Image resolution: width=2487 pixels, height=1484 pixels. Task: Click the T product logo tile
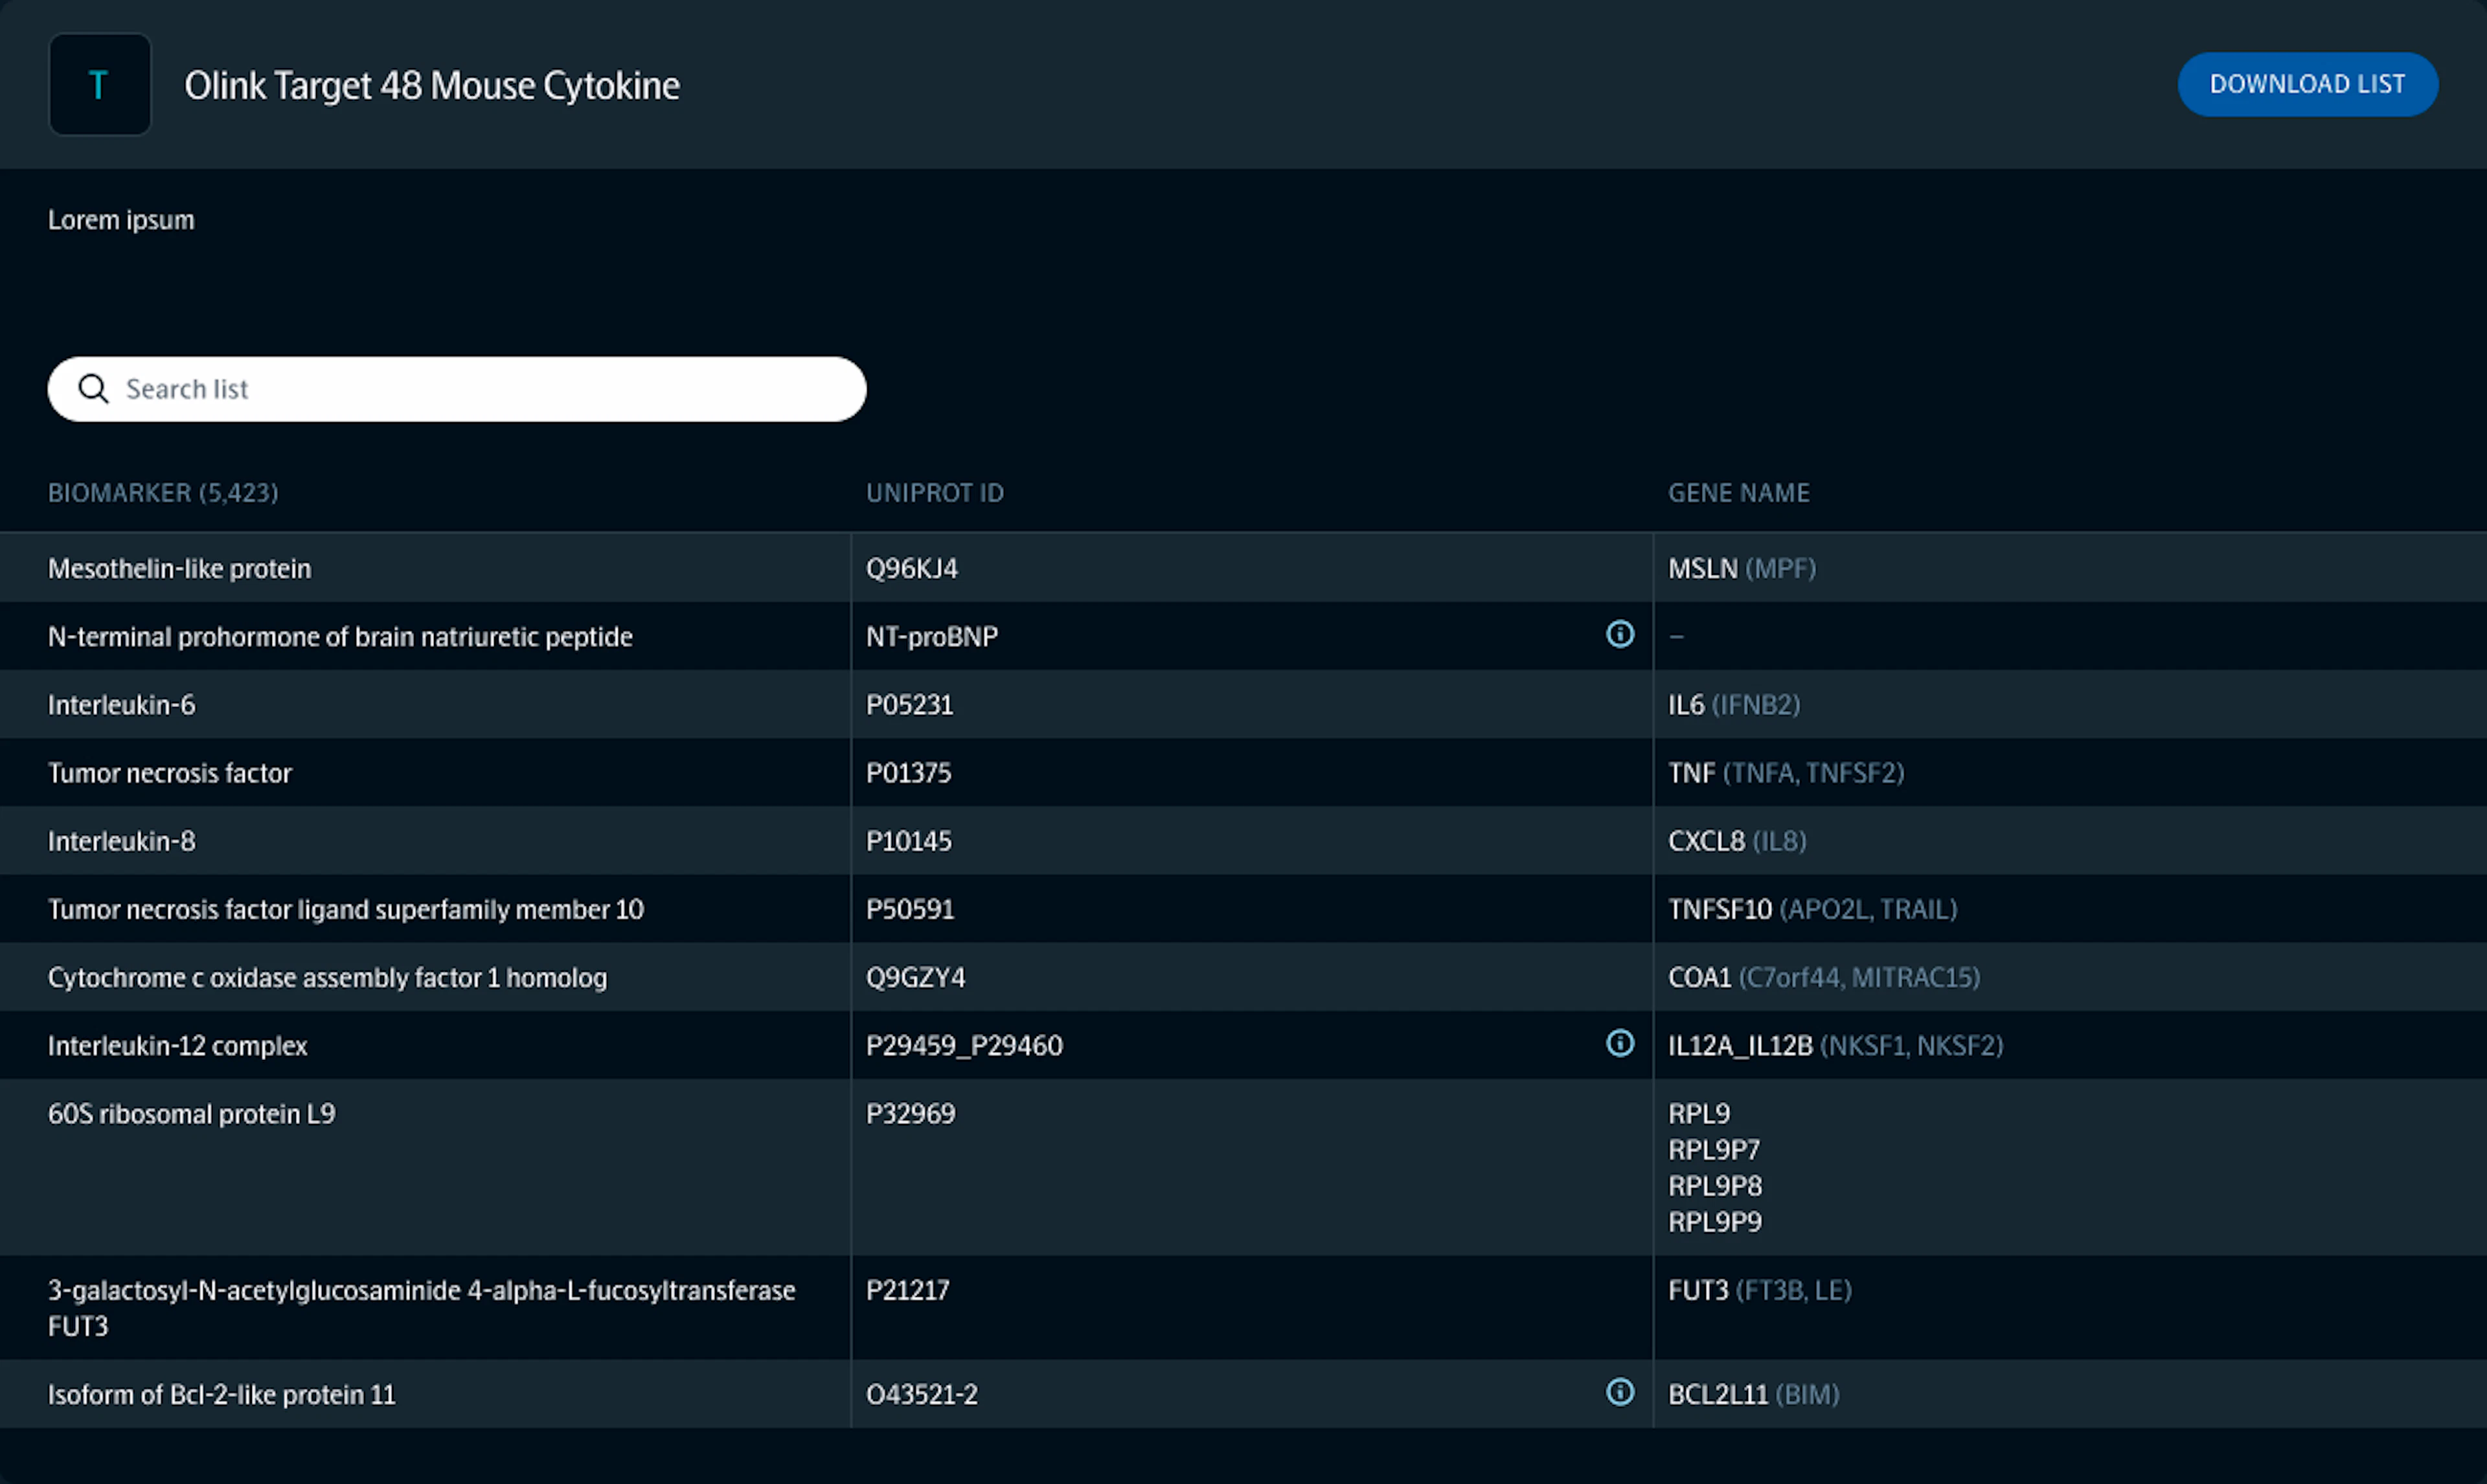point(100,84)
